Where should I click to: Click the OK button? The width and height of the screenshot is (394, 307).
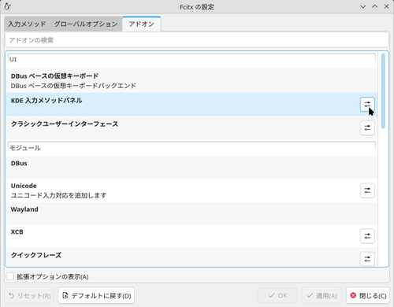(x=277, y=296)
